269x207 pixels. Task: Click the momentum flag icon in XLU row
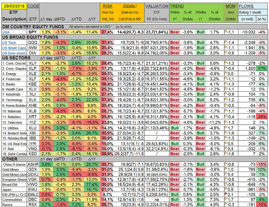coord(226,127)
